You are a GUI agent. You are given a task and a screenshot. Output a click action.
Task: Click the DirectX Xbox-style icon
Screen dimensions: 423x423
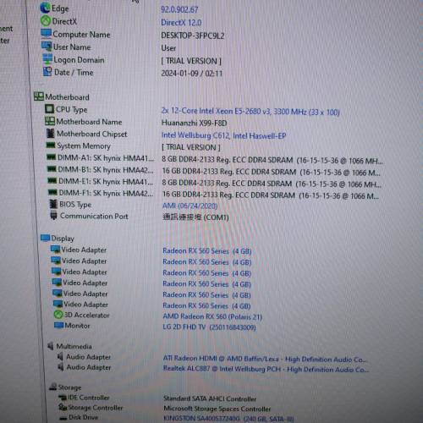coord(46,21)
